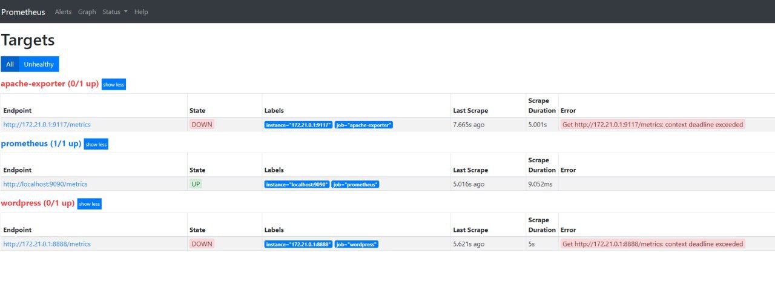Open the wordpress (0/1 up) heading
The width and height of the screenshot is (775, 304).
[x=38, y=203]
